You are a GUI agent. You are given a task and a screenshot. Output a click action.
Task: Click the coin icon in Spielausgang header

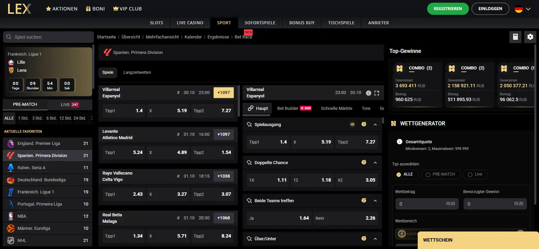[x=364, y=124]
